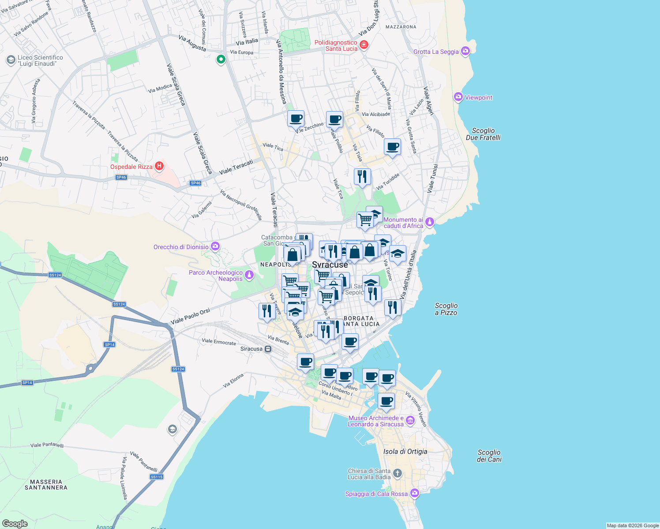The image size is (660, 529).
Task: Select the Grotta La Seggia attraction marker
Action: 465,51
